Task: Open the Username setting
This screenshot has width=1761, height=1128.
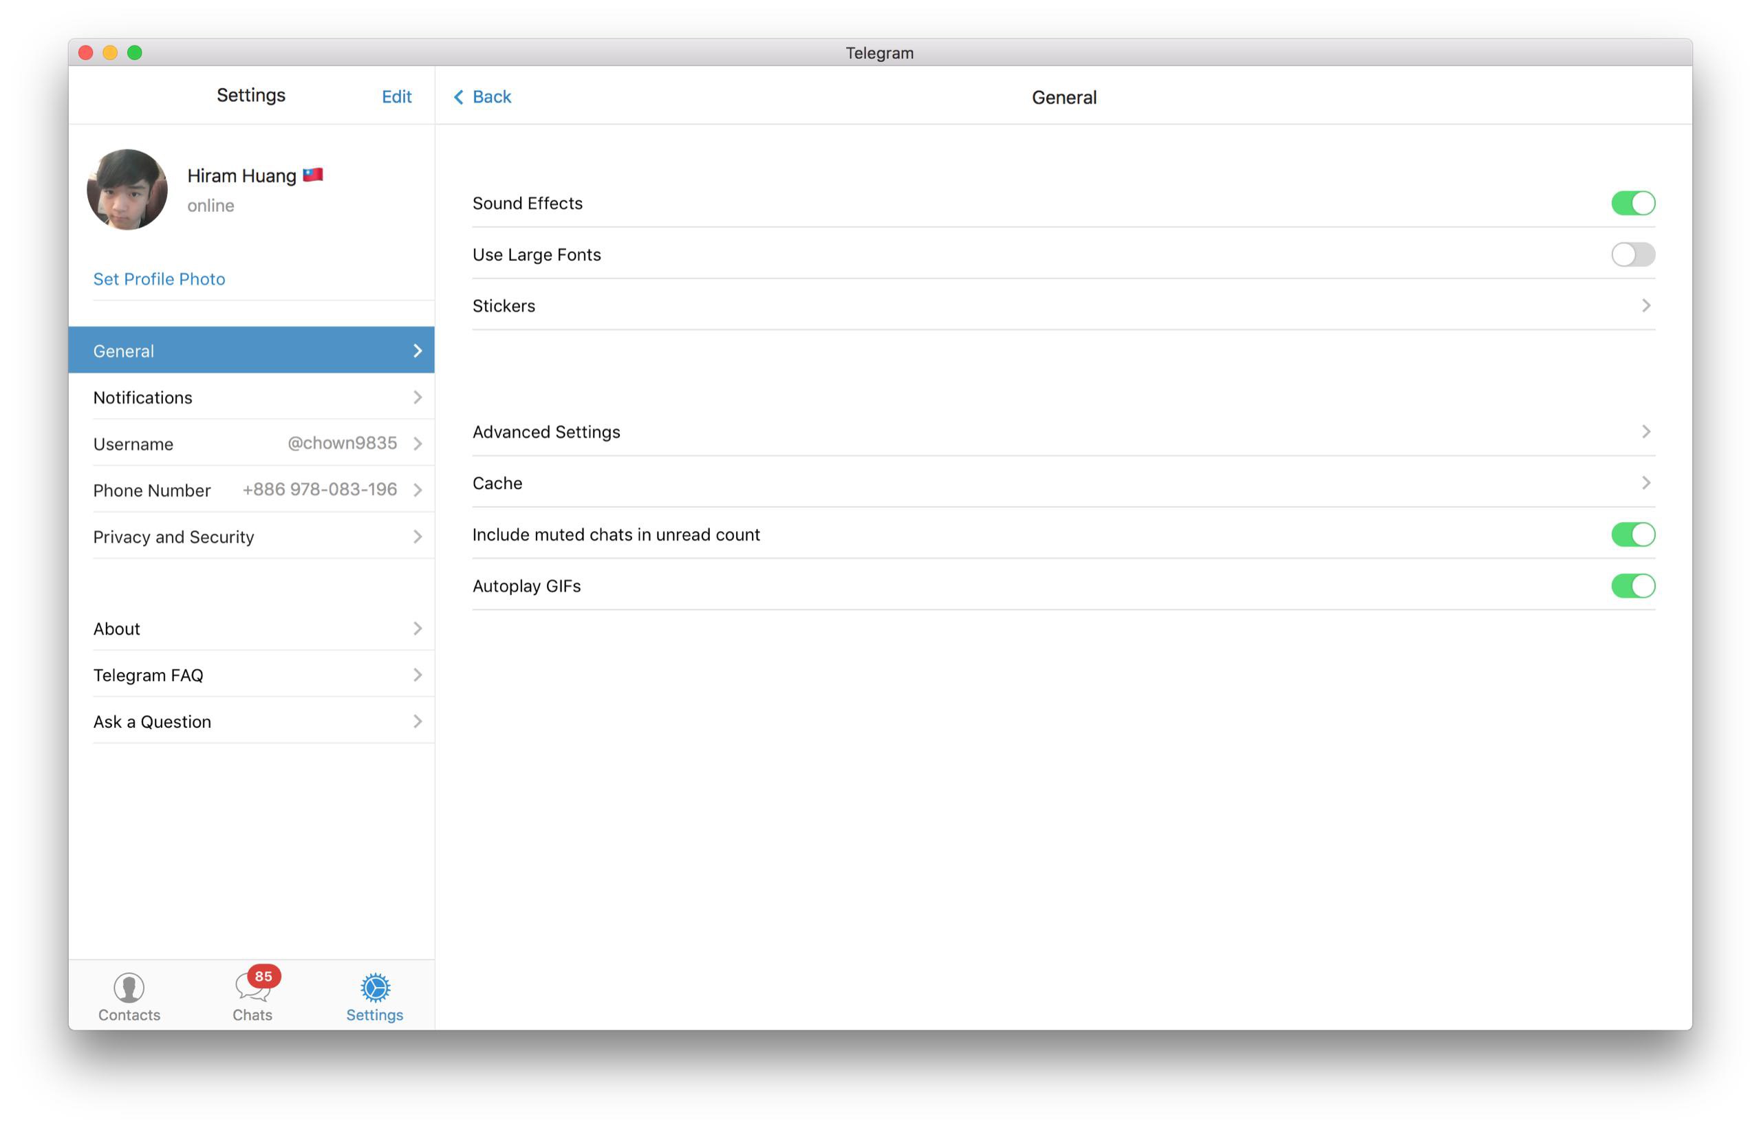Action: 251,443
